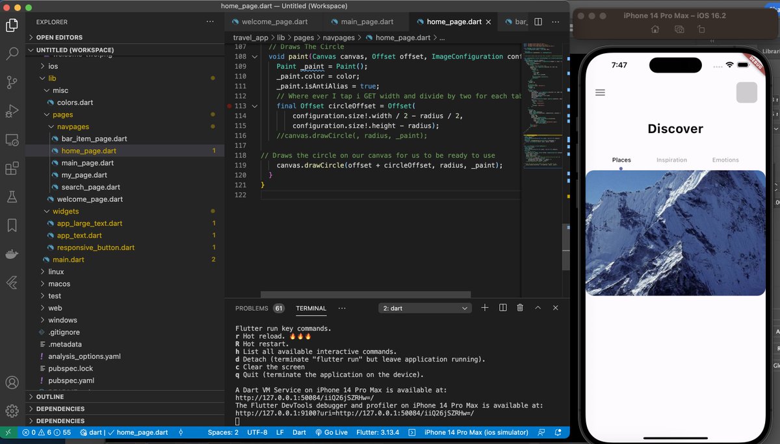Open the Flutter view in activity bar
Viewport: 780px width, 444px height.
tap(12, 282)
